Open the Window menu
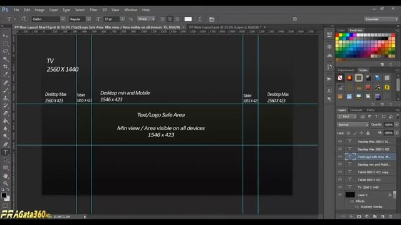The width and height of the screenshot is (401, 225). [x=131, y=10]
